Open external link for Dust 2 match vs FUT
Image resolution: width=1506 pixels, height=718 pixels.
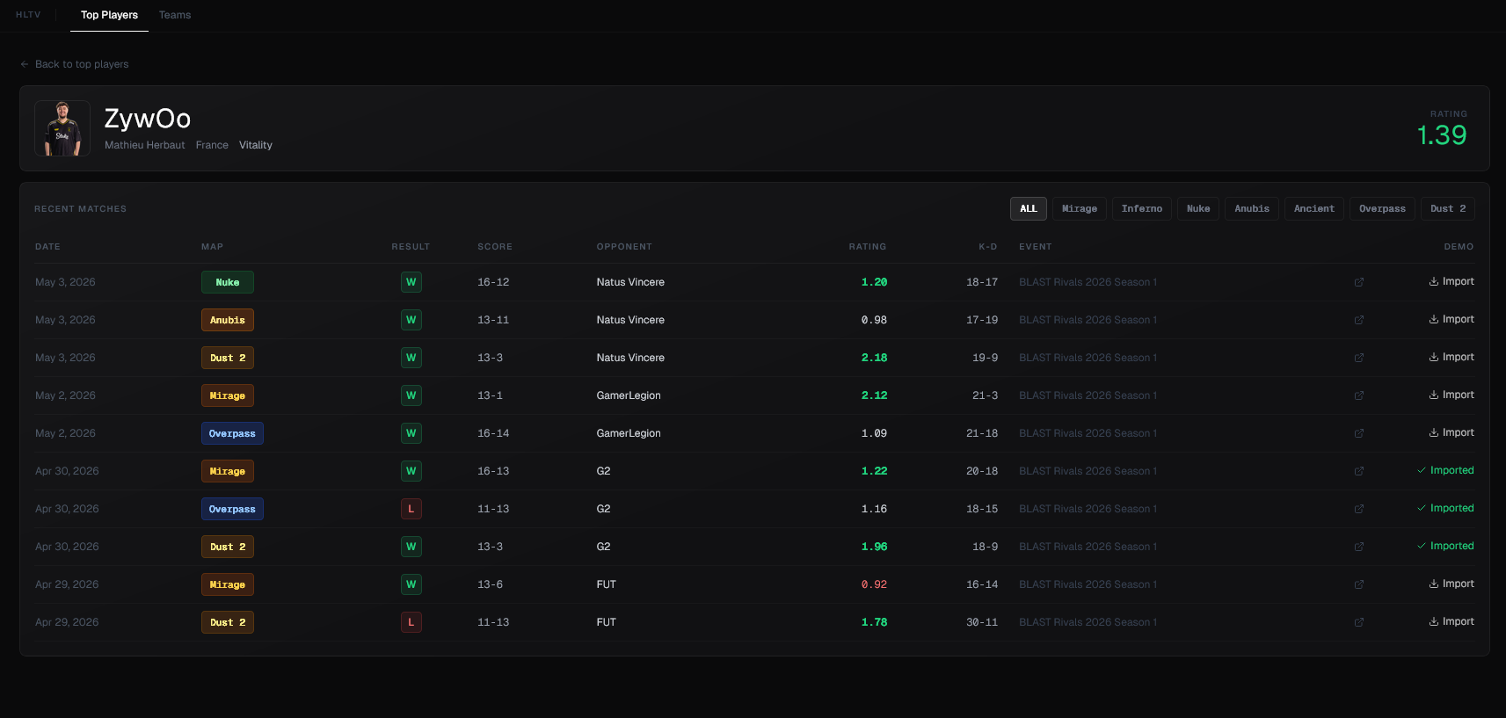pyautogui.click(x=1358, y=622)
